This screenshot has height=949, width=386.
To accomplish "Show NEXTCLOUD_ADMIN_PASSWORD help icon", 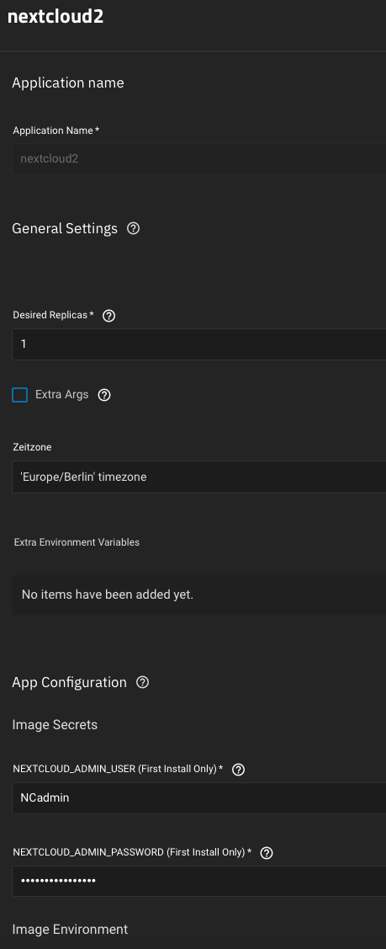I will point(267,852).
